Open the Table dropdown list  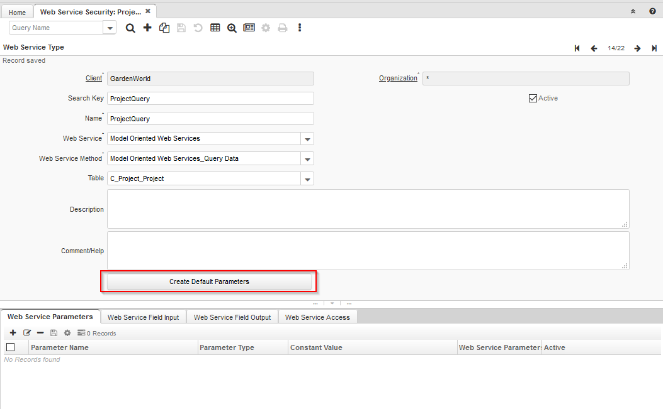[x=307, y=179]
